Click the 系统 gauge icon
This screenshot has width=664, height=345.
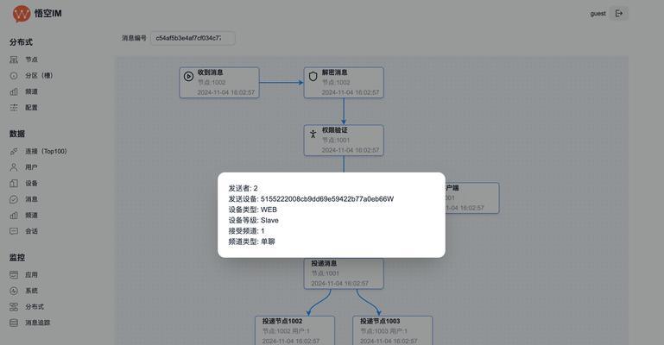click(x=14, y=291)
